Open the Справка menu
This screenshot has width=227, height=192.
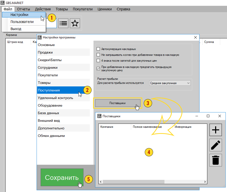(x=123, y=9)
